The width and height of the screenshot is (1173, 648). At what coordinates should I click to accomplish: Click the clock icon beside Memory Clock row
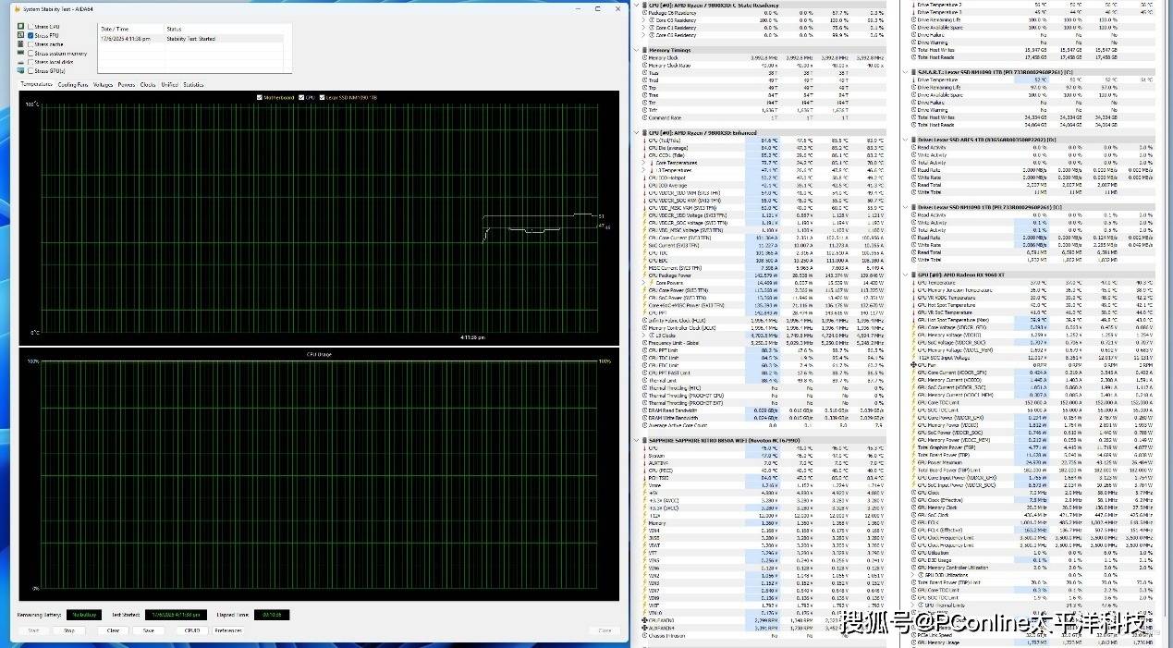tap(644, 57)
